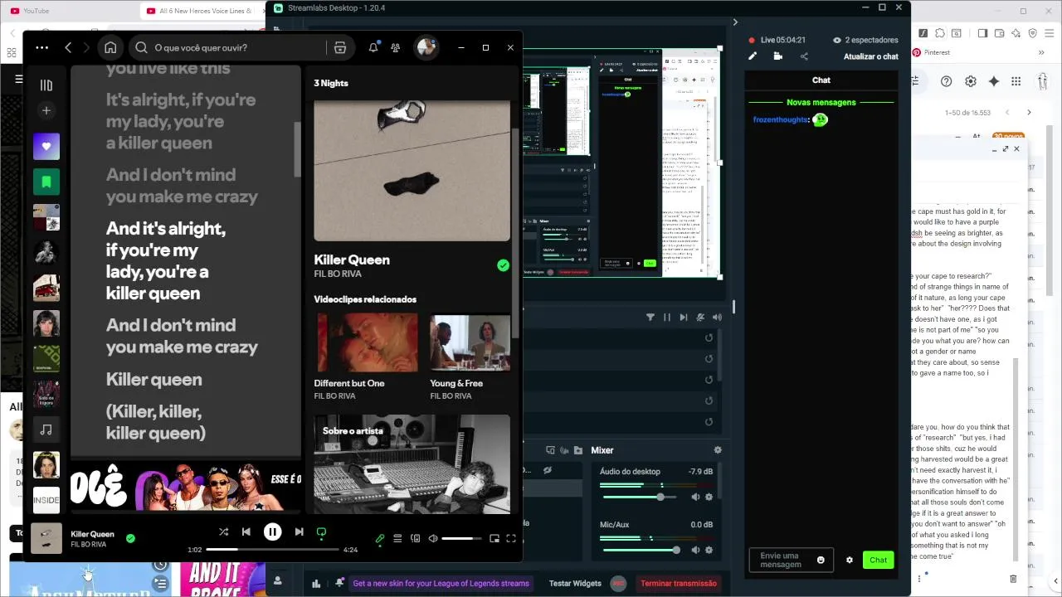Open Spotify notifications bell

click(x=373, y=47)
